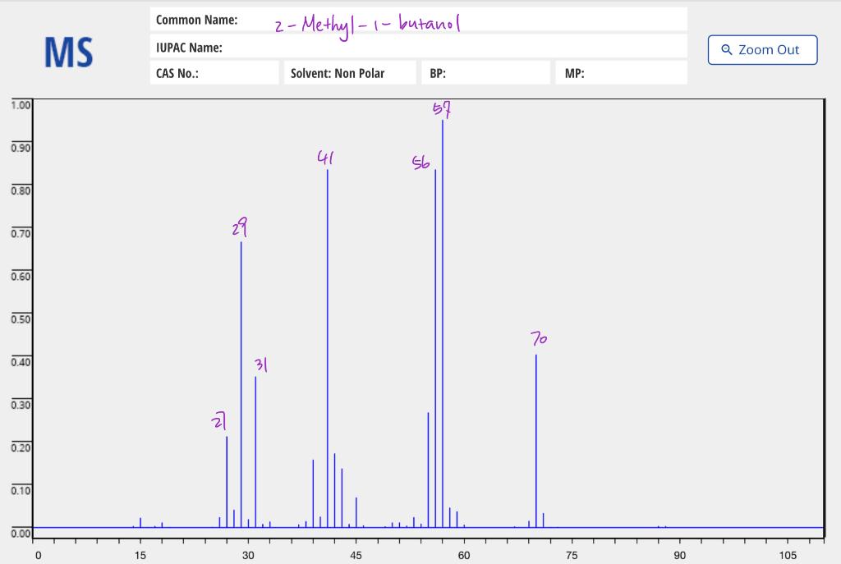Select the peak labeled 31
This screenshot has width=841, height=564.
pyautogui.click(x=255, y=452)
